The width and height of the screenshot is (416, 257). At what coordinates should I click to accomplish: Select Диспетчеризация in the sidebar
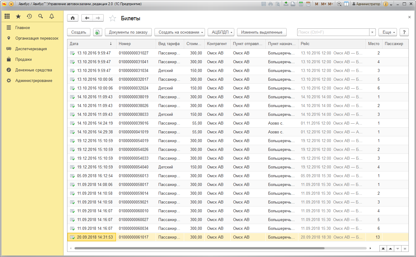pos(31,49)
